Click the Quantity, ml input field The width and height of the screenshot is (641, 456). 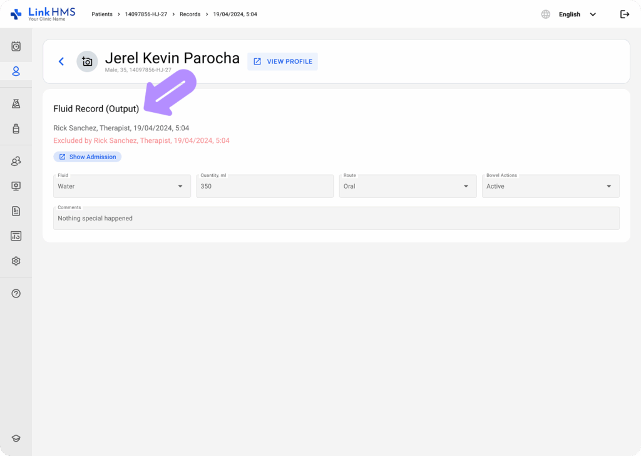265,186
